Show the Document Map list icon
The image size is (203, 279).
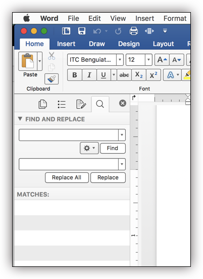62,104
